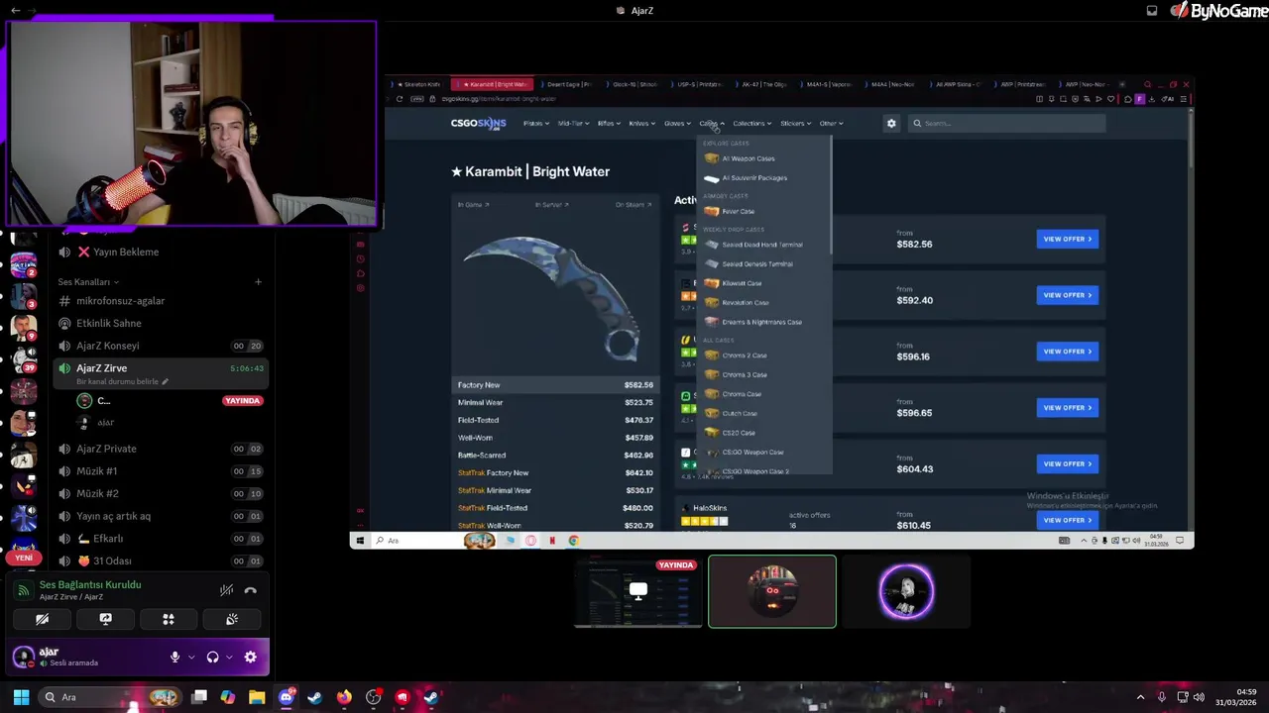This screenshot has height=713, width=1269.
Task: Toggle camera in Discord voice panel
Action: [42, 619]
